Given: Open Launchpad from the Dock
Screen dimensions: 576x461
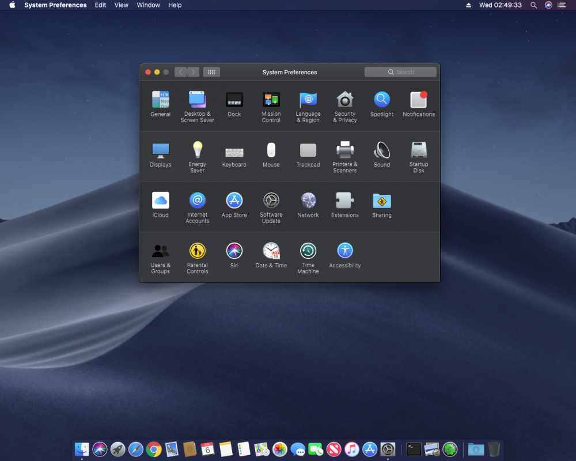Looking at the screenshot, I should [118, 449].
